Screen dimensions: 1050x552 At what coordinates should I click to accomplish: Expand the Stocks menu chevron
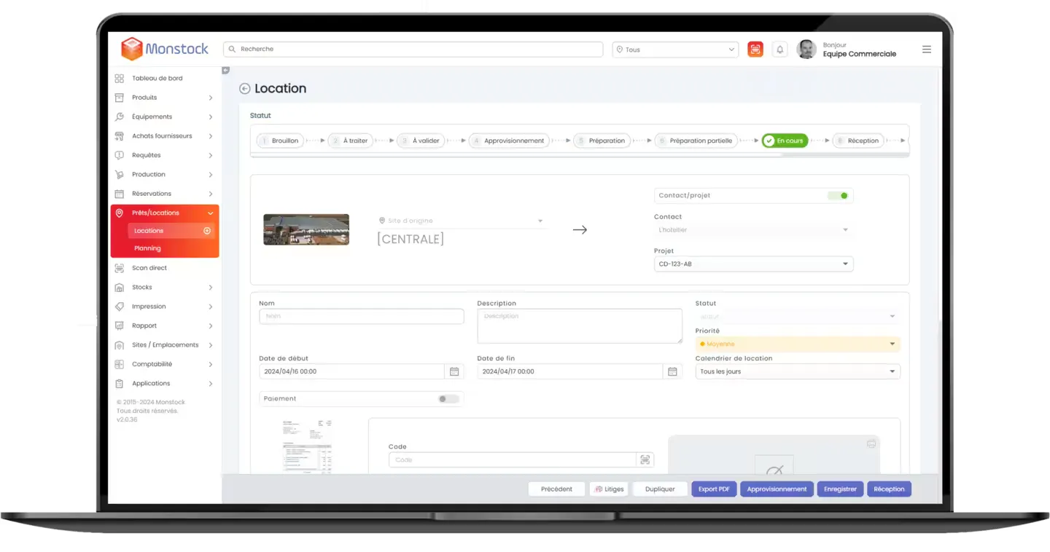tap(210, 288)
